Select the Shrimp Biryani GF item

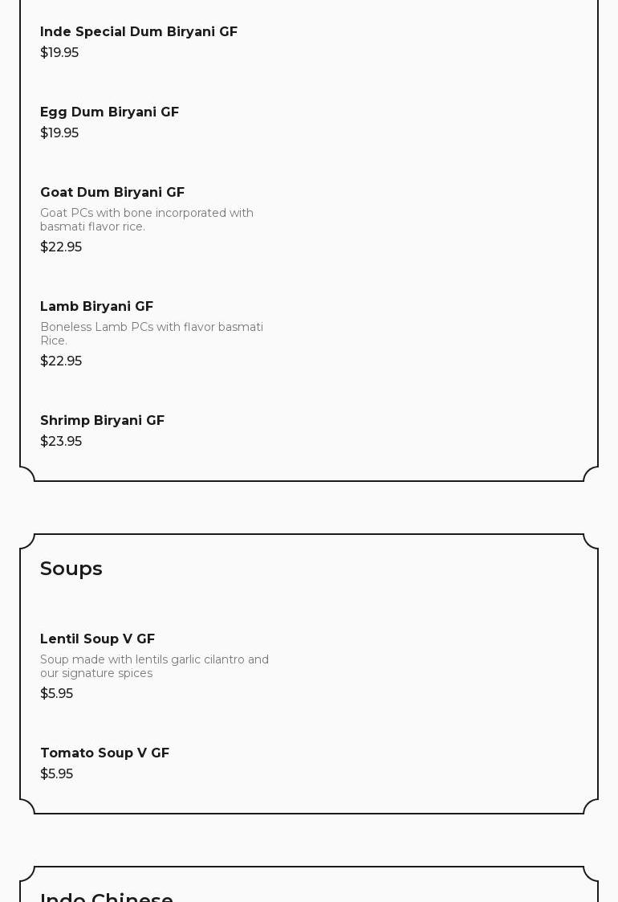click(102, 421)
